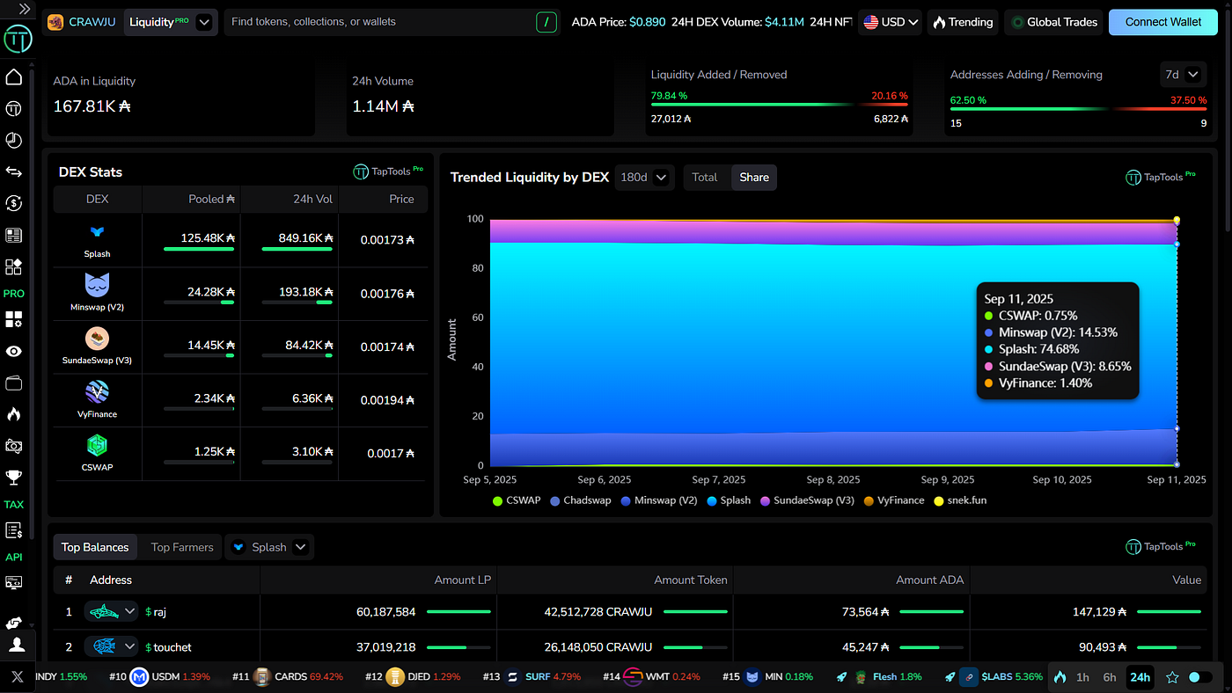
Task: Open the Liquidity PRO page dropdown
Action: (x=171, y=22)
